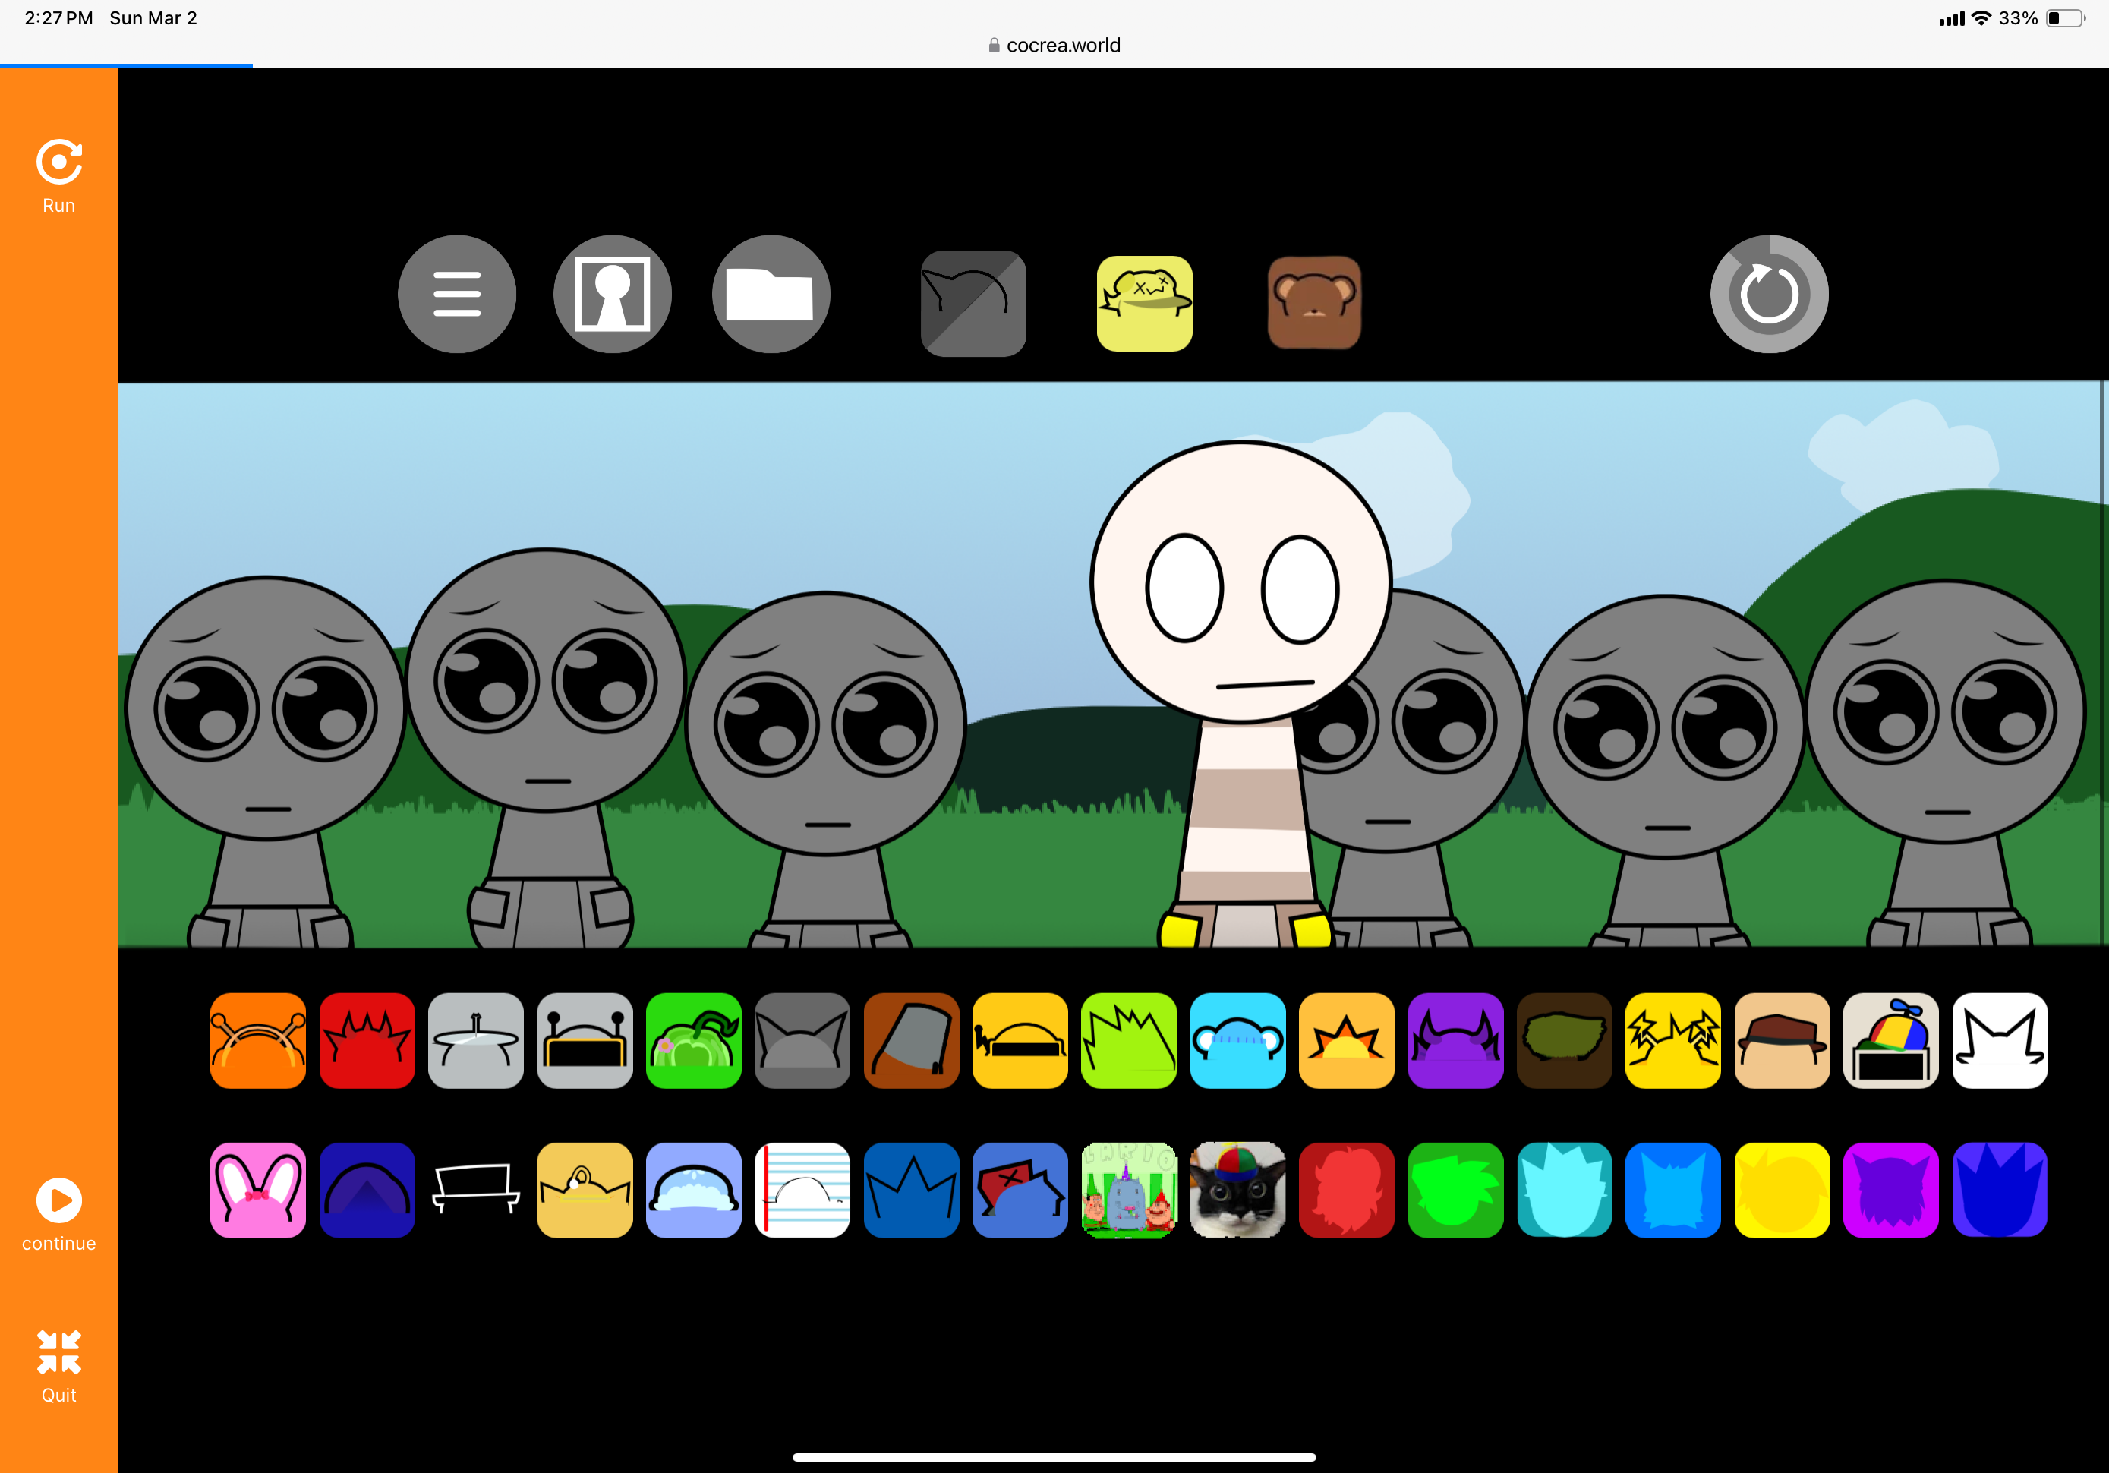
Task: Select the green pumpkin icon
Action: (693, 1041)
